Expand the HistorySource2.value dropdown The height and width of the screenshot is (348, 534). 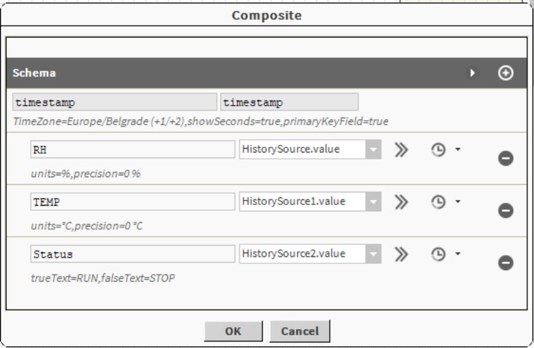373,254
